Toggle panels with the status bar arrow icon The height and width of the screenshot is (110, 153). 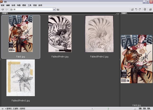(x=2, y=108)
